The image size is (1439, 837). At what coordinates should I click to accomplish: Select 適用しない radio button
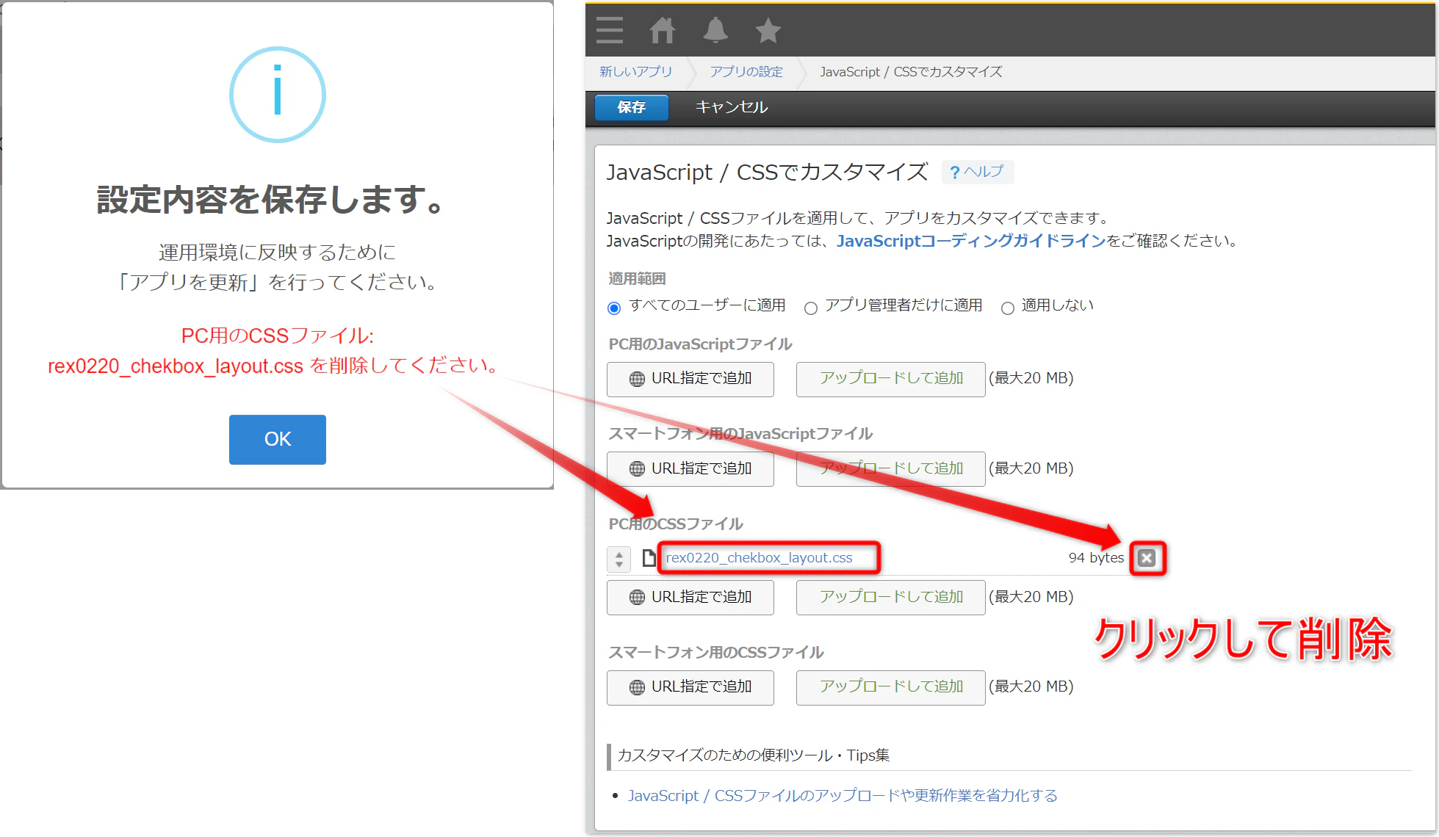[1008, 308]
